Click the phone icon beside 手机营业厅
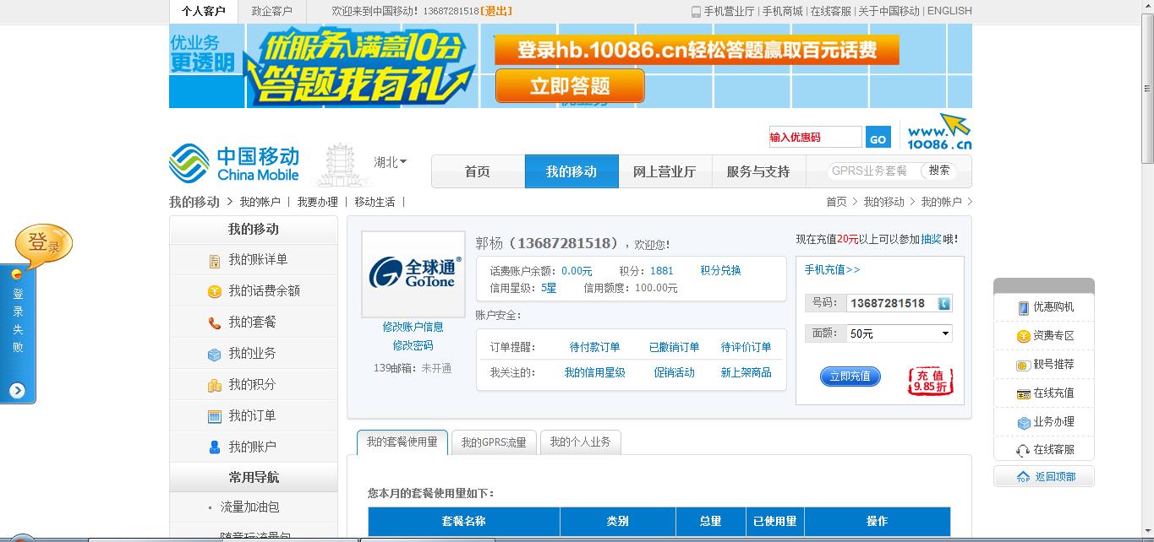This screenshot has width=1154, height=542. click(x=696, y=12)
